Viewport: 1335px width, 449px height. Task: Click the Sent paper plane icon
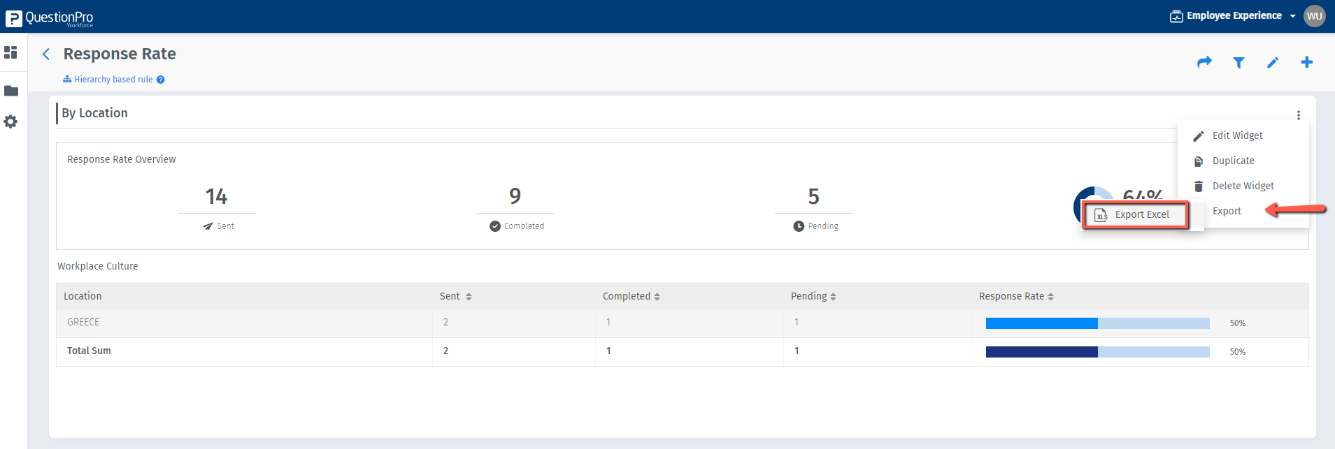208,226
